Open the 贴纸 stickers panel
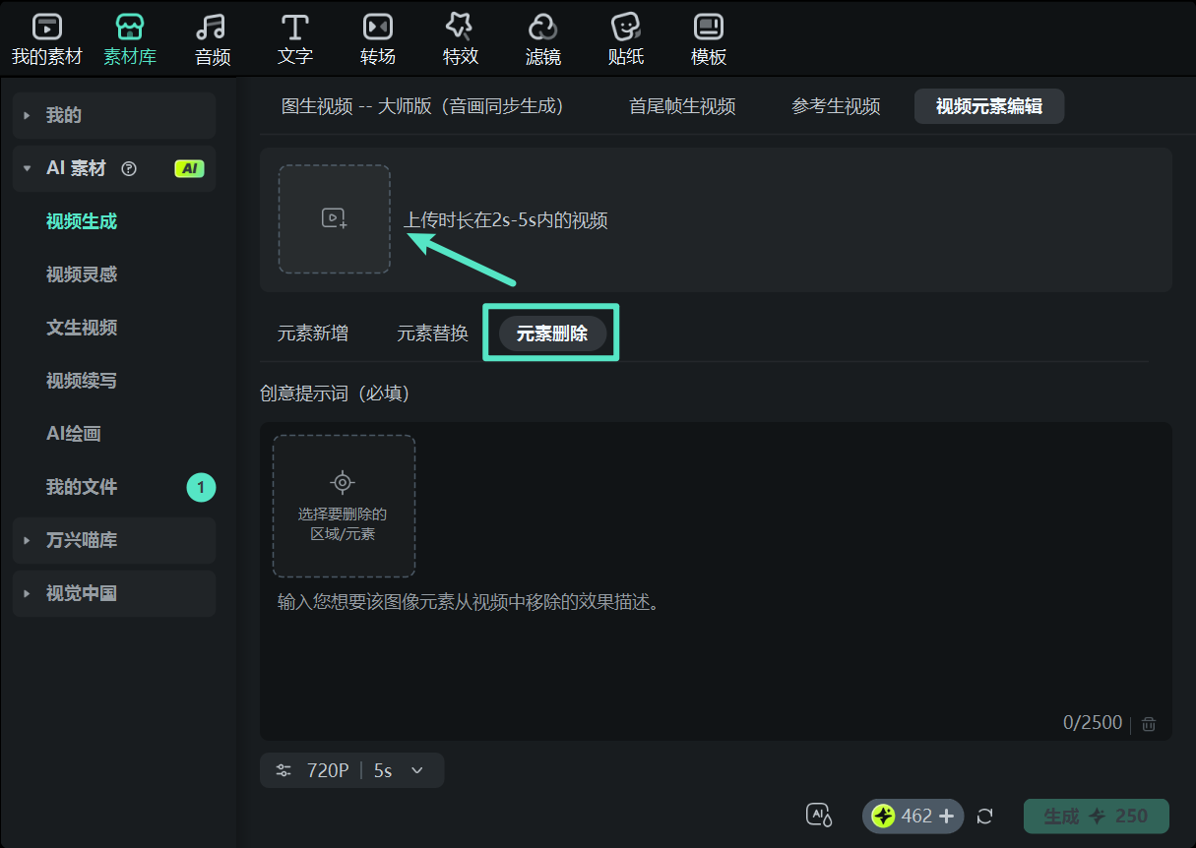The width and height of the screenshot is (1196, 848). (625, 37)
